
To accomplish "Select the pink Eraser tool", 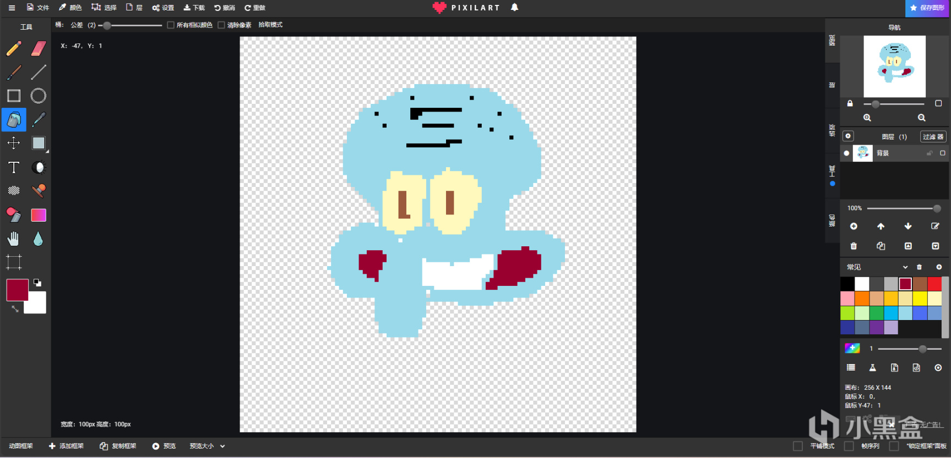I will tap(39, 48).
